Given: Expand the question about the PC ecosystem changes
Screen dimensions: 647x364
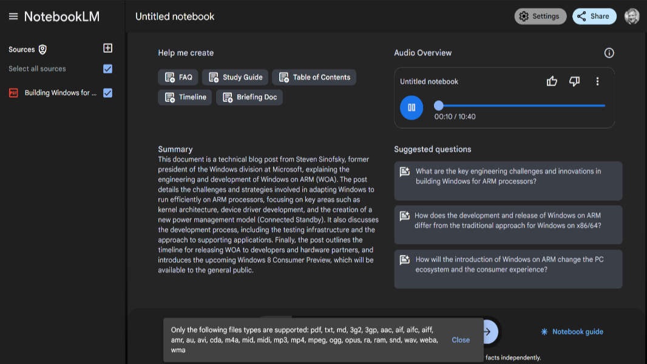Looking at the screenshot, I should click(508, 269).
